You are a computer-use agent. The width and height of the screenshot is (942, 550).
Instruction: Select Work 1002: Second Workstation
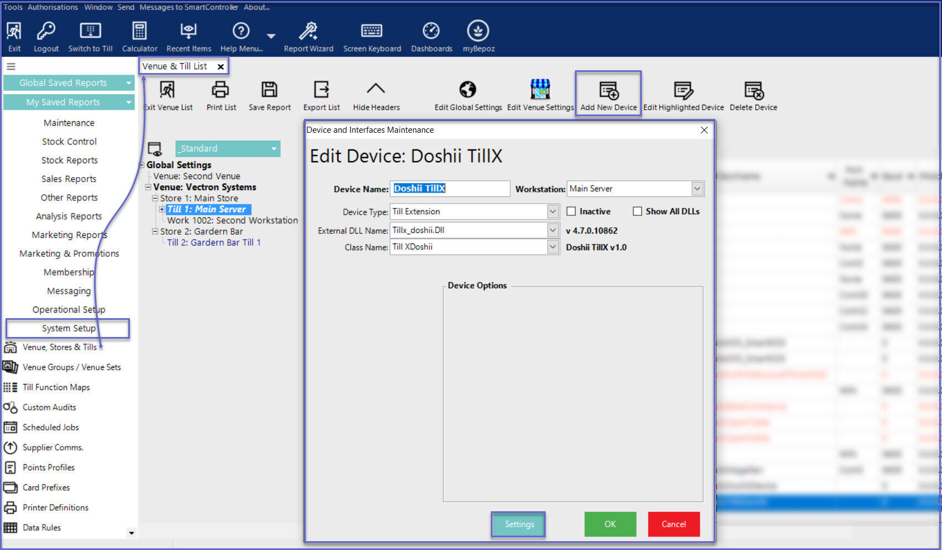[232, 220]
